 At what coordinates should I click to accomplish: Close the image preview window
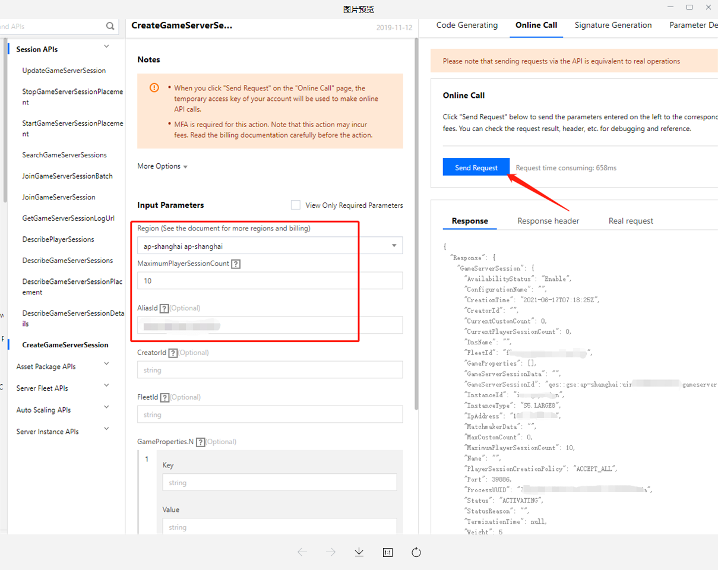click(x=707, y=7)
